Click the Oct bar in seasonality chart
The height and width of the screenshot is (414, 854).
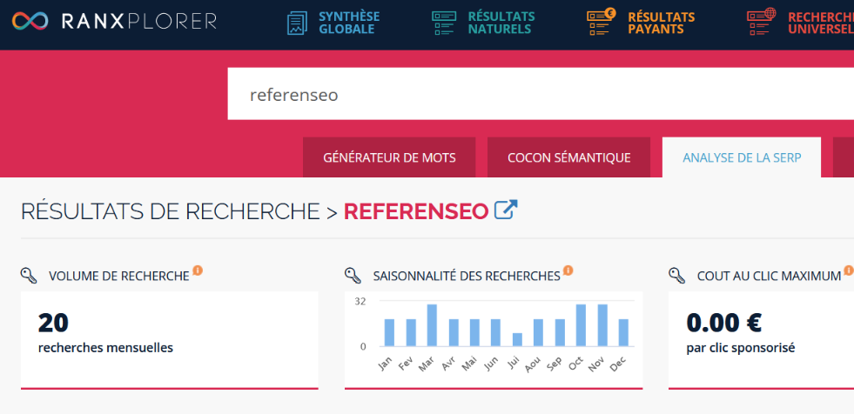tap(582, 325)
